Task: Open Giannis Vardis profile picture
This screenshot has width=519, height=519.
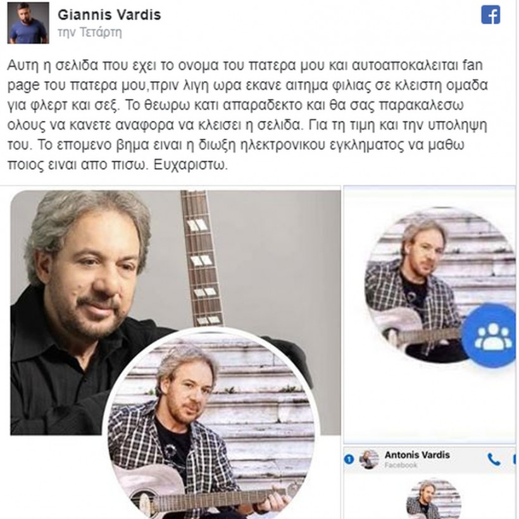Action: point(28,23)
